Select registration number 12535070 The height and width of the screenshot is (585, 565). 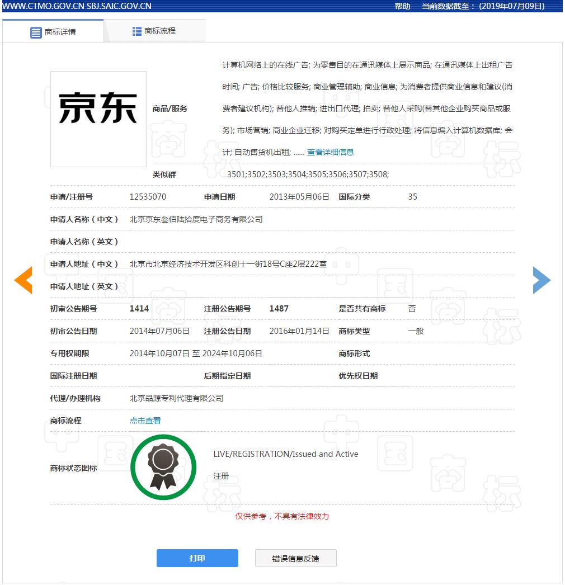(x=148, y=197)
